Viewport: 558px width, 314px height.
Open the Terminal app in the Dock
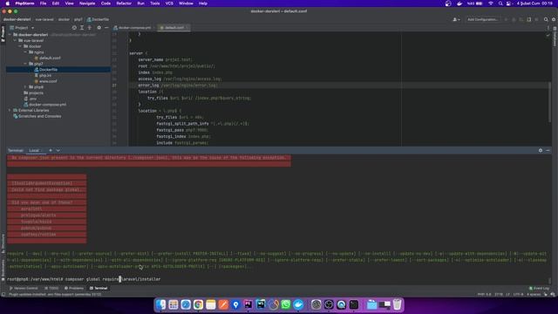[354, 304]
